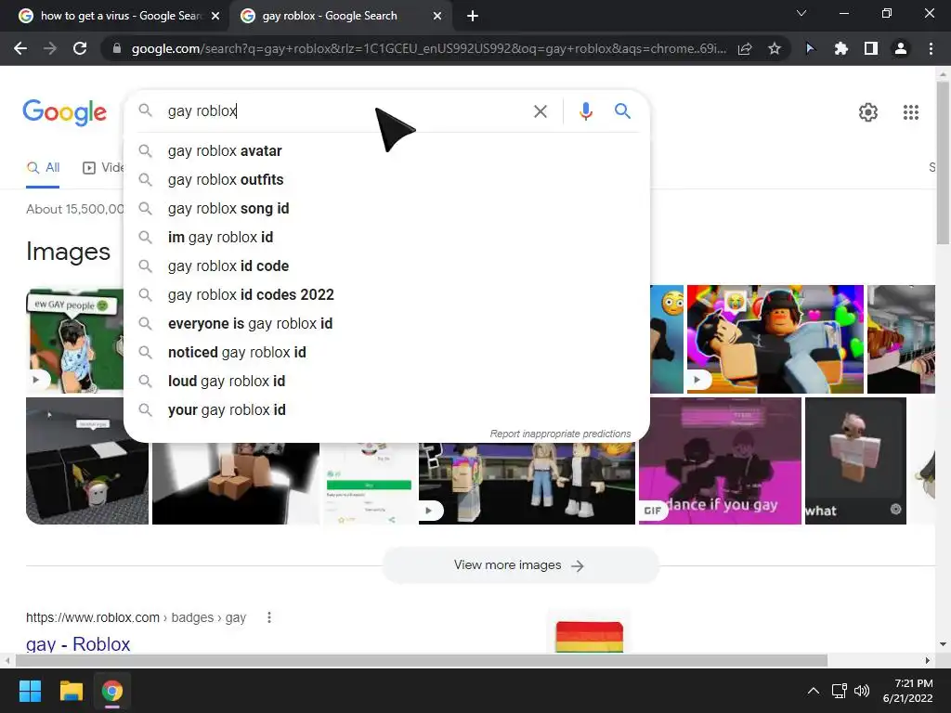Screen dimensions: 951x713
Task: Choose suggestion "everyone is gay roblox id"
Action: point(386,324)
